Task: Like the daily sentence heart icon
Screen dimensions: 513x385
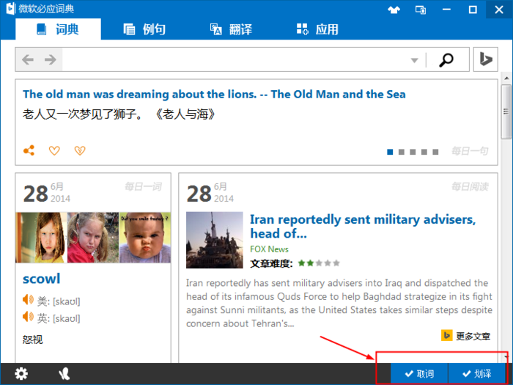Action: [x=54, y=150]
